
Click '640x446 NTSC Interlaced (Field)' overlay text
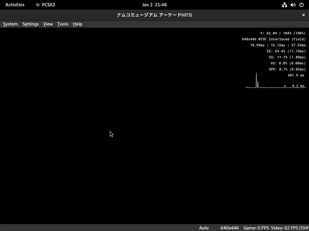point(274,39)
